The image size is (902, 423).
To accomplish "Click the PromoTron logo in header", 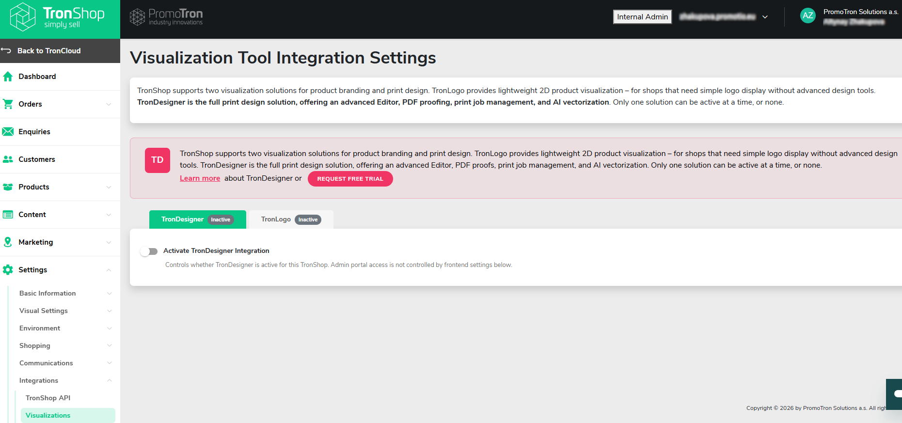I will tap(166, 17).
